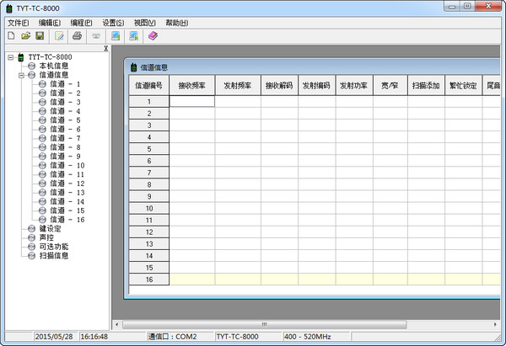The width and height of the screenshot is (506, 346).
Task: Click the 2015/05/28 date in status bar
Action: [54, 337]
